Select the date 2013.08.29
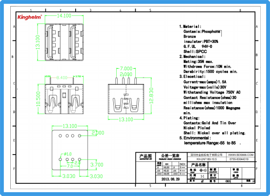The height and width of the screenshot is (196, 270). [170, 179]
